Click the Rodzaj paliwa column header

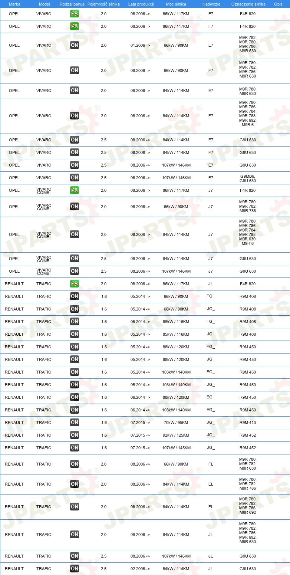coord(72,4)
